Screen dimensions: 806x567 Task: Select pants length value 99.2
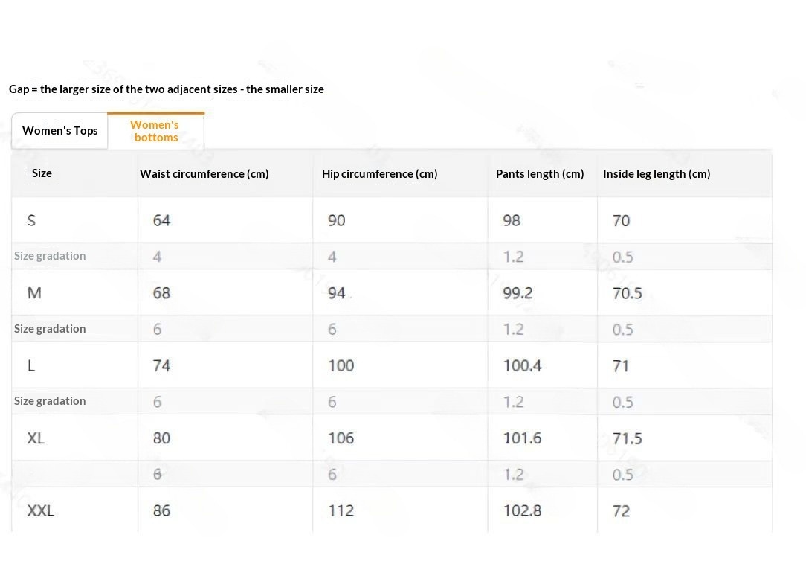point(518,293)
